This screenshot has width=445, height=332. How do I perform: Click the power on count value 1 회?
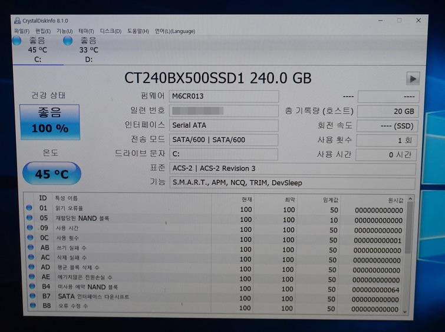point(387,140)
